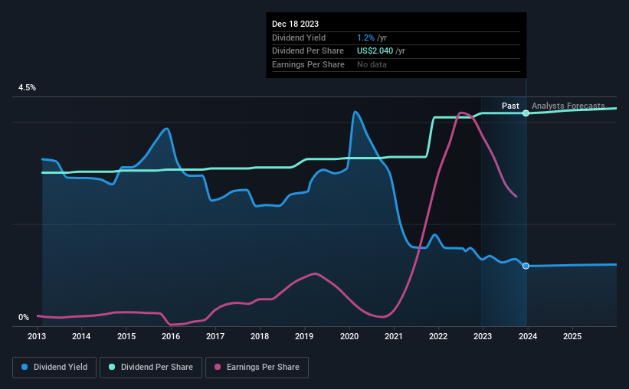The width and height of the screenshot is (629, 389).
Task: Click the Analysts Forecasts label
Action: (568, 106)
